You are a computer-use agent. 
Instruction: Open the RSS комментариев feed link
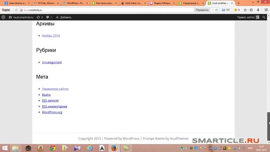pos(54,106)
